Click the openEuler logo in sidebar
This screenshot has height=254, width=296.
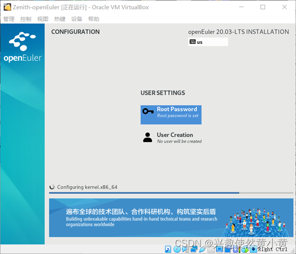(22, 47)
